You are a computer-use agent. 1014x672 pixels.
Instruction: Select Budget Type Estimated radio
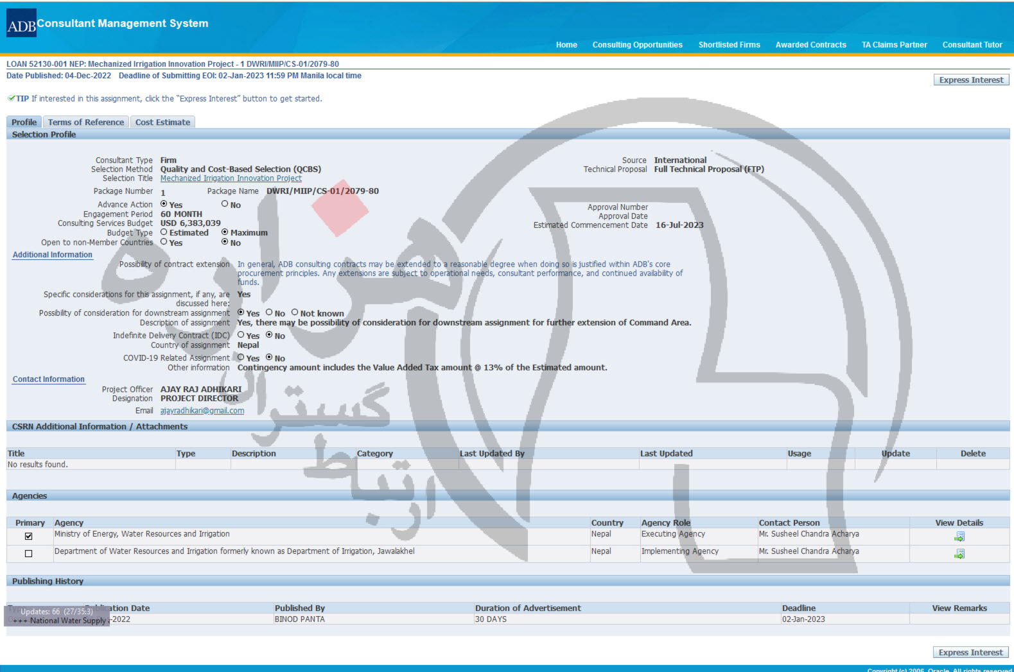click(x=164, y=232)
